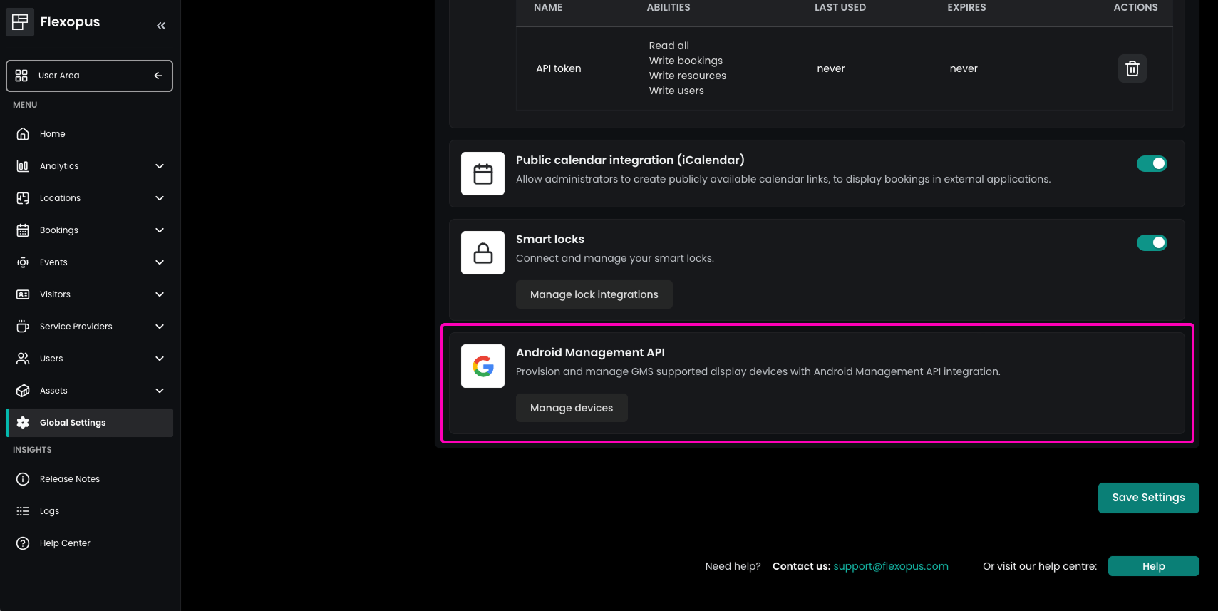Expand the Service Providers submenu
The height and width of the screenshot is (611, 1218).
pos(160,327)
